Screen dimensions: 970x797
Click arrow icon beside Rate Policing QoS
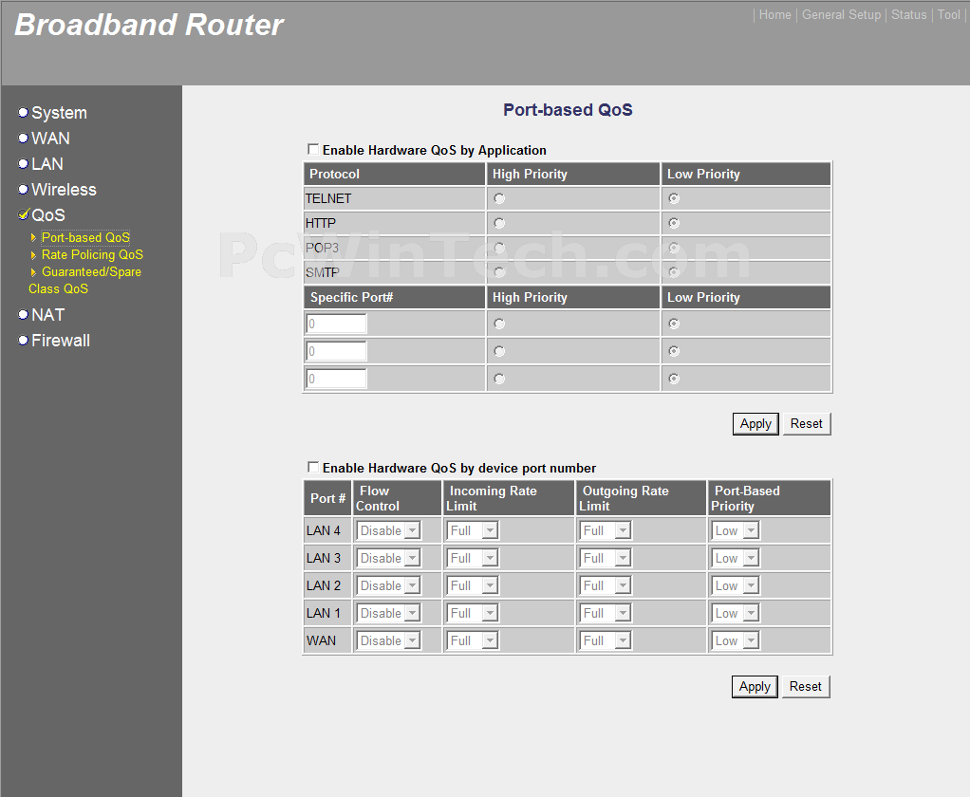pos(33,254)
